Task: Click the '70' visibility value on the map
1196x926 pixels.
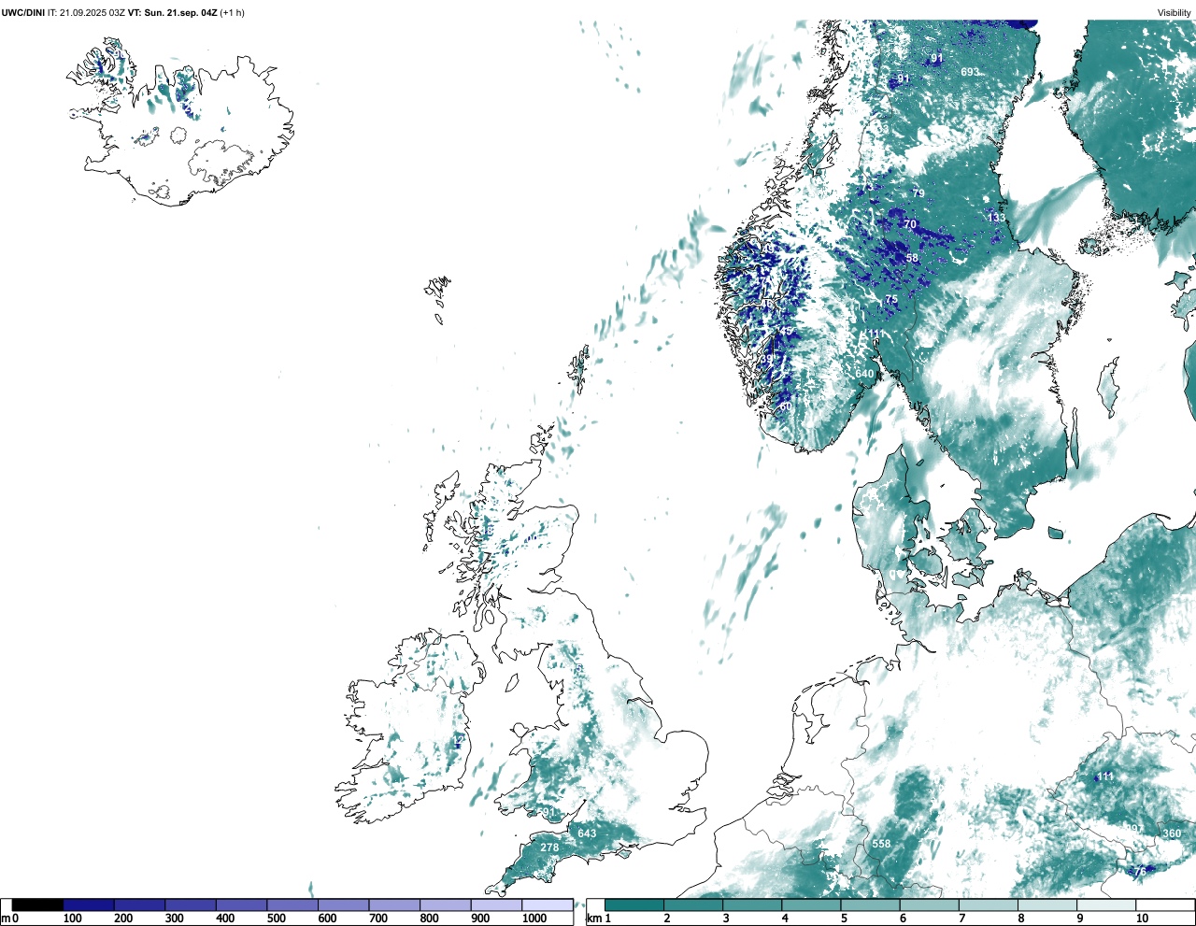Action: pos(910,224)
